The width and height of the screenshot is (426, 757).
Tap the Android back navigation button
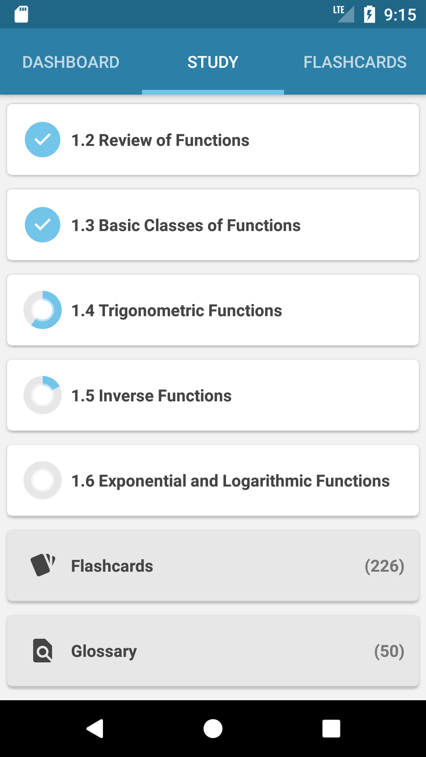coord(95,728)
